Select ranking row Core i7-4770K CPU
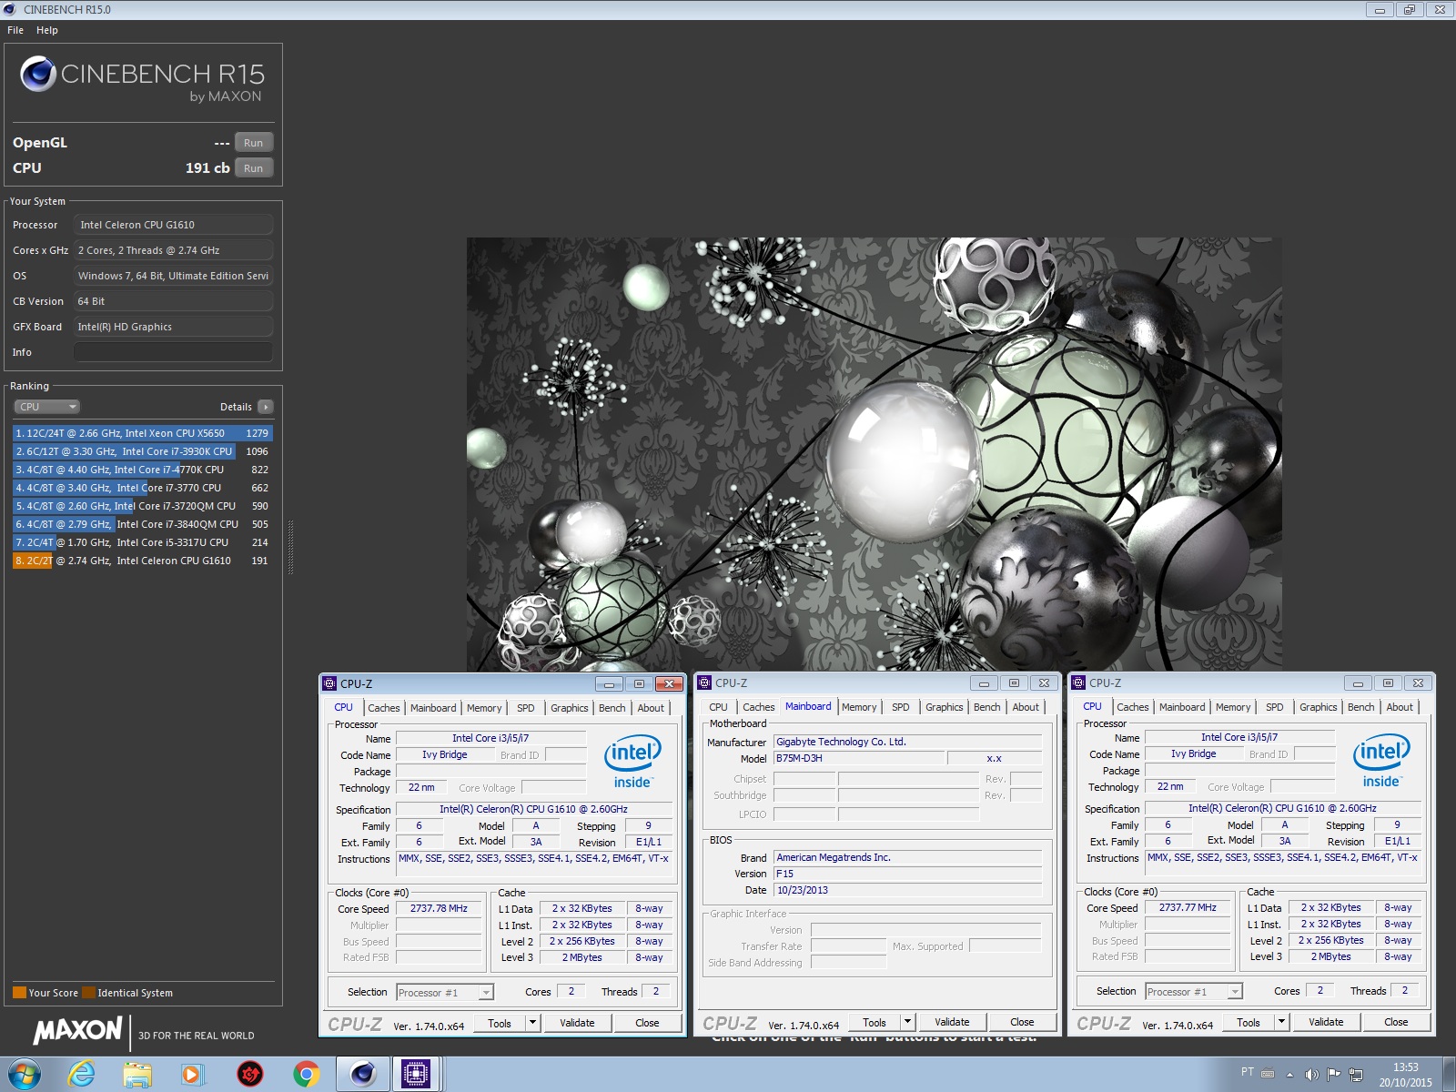The height and width of the screenshot is (1092, 1456). tap(143, 470)
